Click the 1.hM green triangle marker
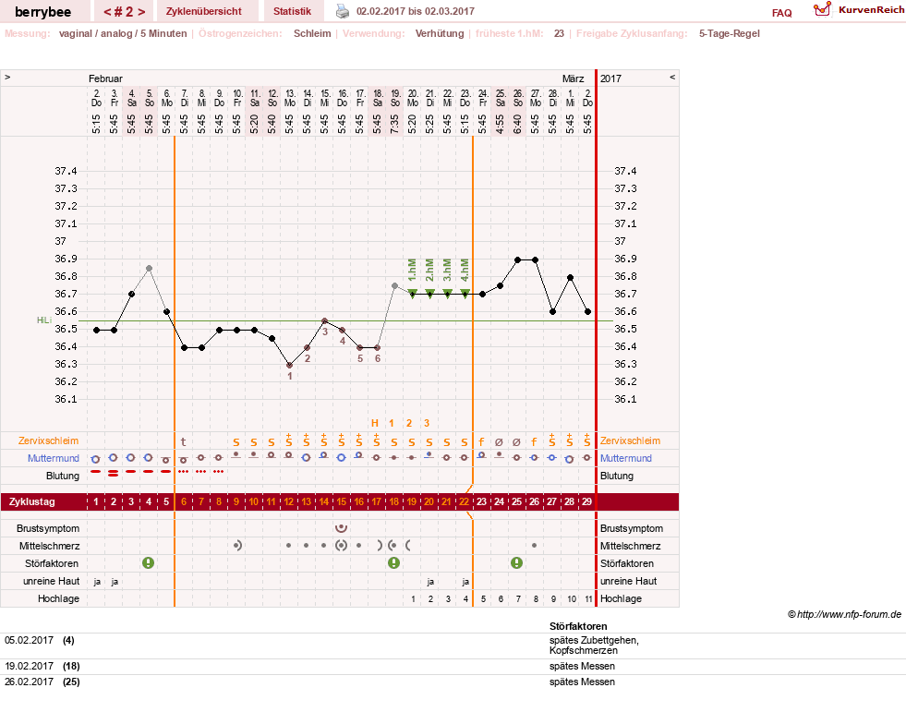The image size is (906, 712). coord(413,294)
